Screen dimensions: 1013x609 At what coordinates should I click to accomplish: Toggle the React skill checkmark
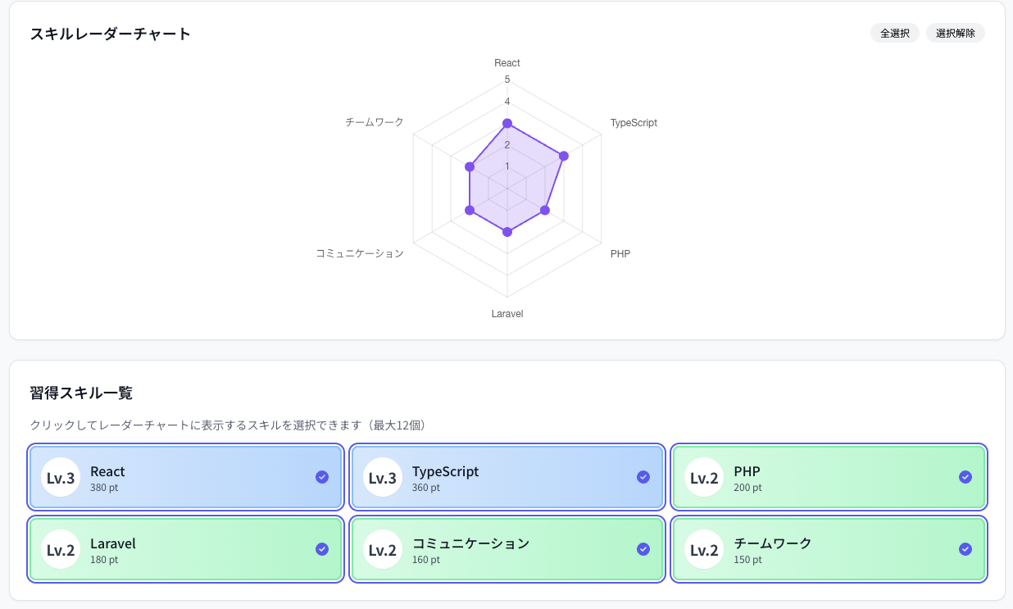pyautogui.click(x=322, y=477)
